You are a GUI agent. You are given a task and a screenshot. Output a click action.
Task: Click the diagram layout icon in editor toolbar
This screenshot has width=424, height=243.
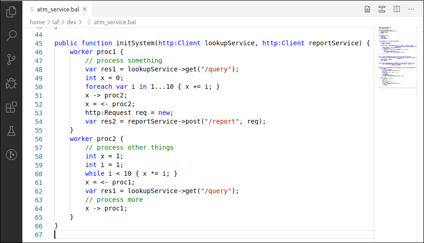click(382, 9)
